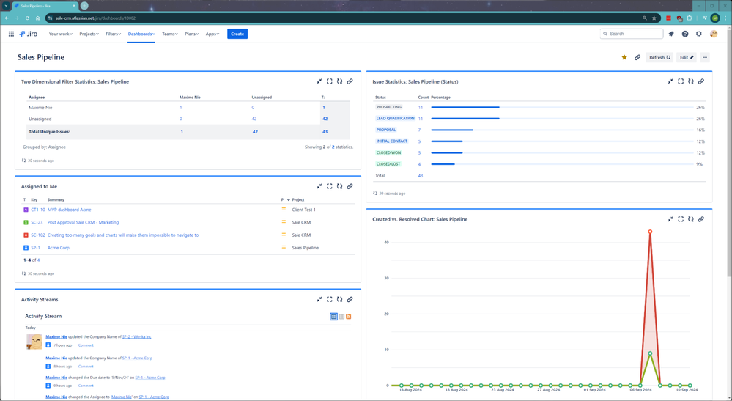Open the Jira settings gear icon

[699, 34]
